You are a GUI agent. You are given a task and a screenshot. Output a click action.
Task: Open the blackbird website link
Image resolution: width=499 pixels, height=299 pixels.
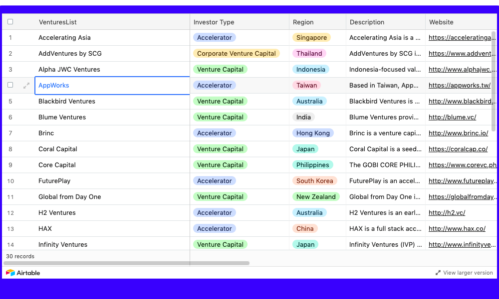[x=462, y=101]
